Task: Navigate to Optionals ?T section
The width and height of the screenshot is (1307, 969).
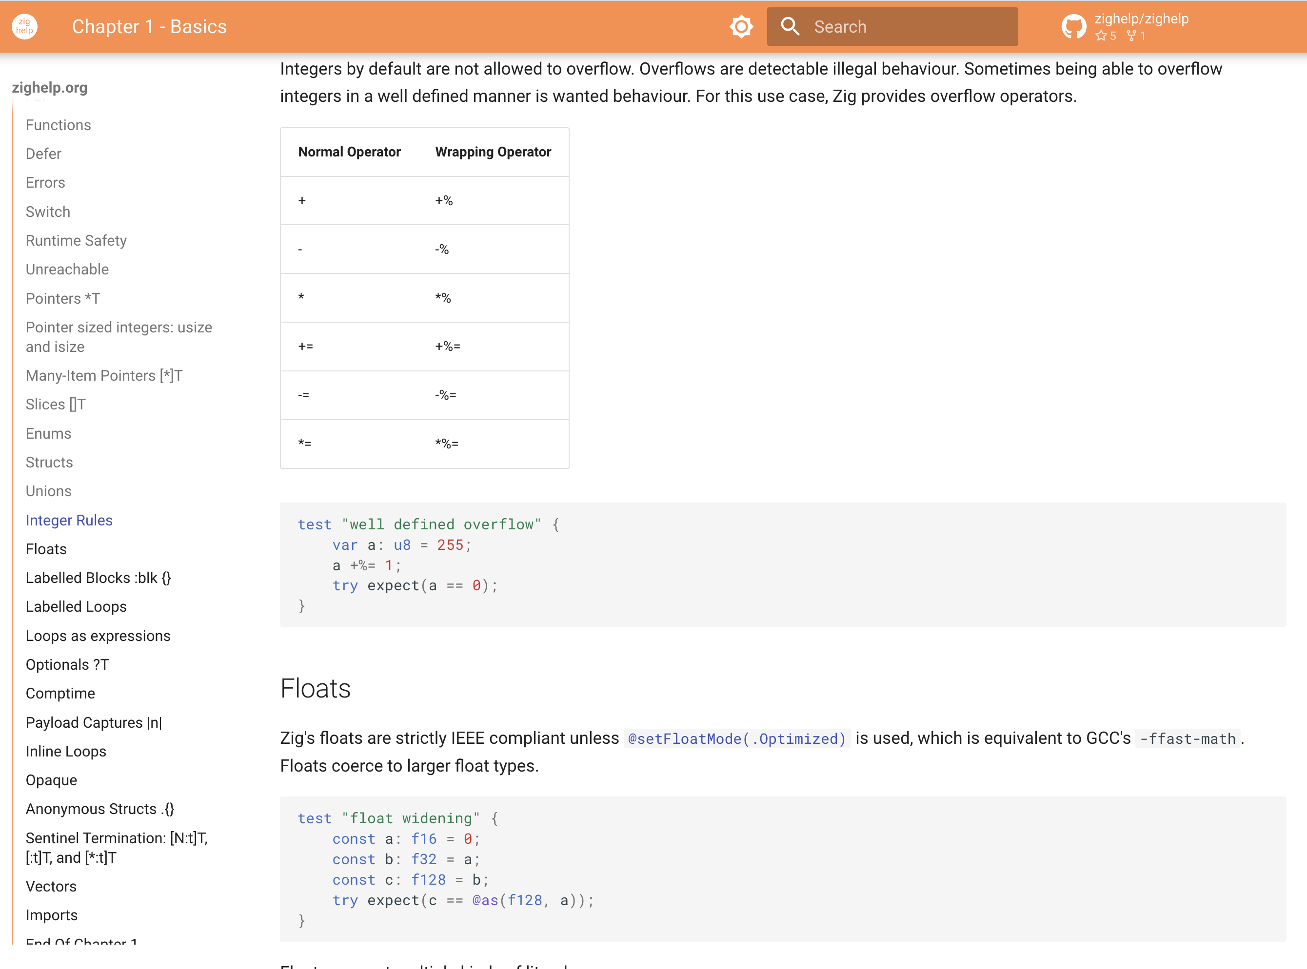Action: [67, 664]
